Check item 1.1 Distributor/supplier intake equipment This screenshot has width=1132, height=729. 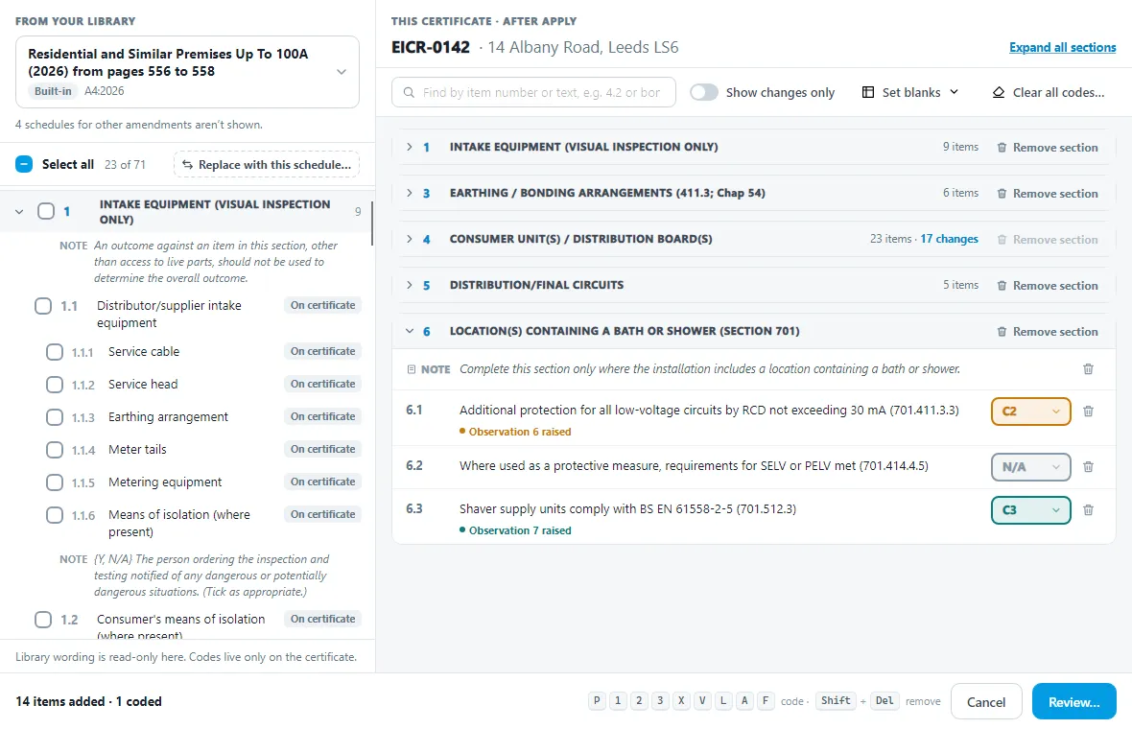[43, 306]
